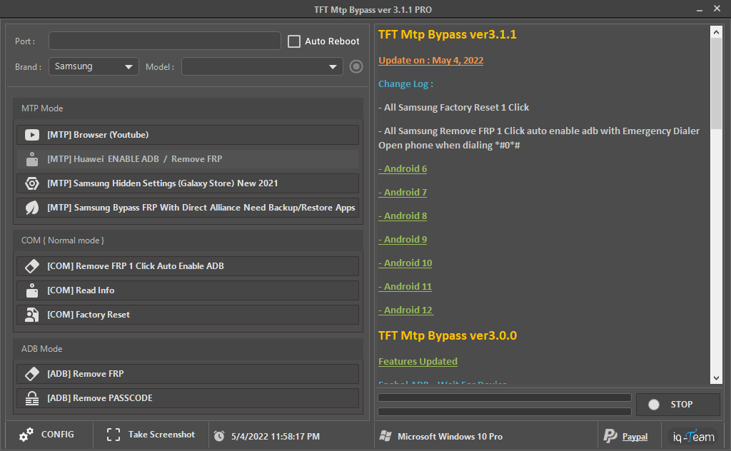Click the white circle icon on STOP

click(x=654, y=405)
